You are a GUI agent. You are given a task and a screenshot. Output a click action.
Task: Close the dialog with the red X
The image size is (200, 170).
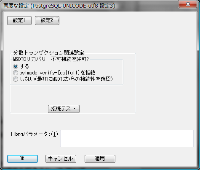tap(188, 4)
